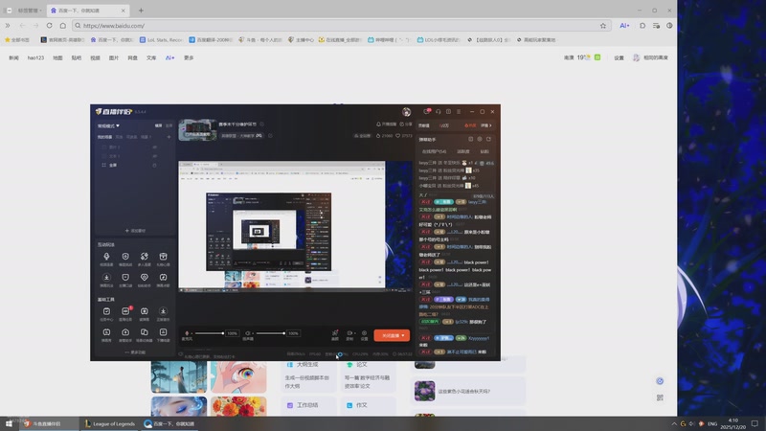Switch to the 横屏 landscape tab
766x431 pixels.
pos(158,125)
